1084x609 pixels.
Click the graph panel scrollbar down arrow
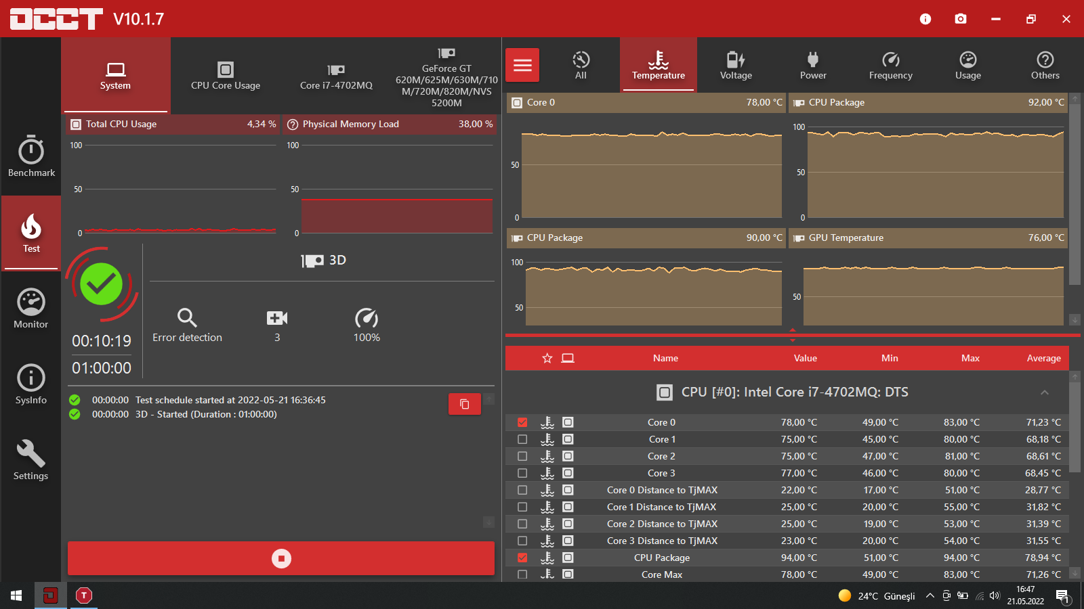click(x=1075, y=319)
